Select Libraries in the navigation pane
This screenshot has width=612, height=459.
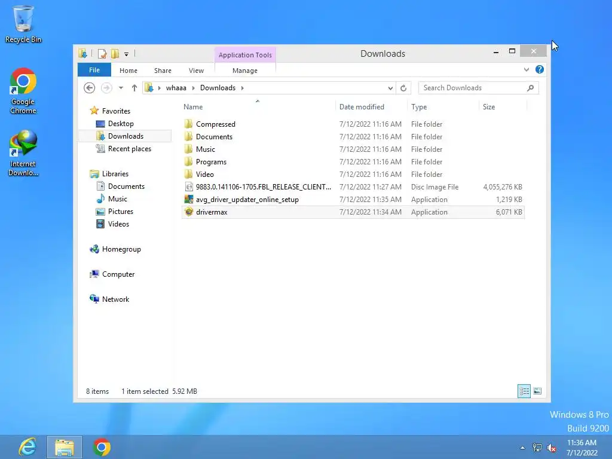tap(115, 174)
